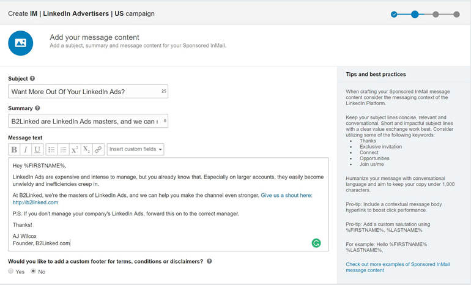
Task: Jump to third progress step
Action: [436, 14]
